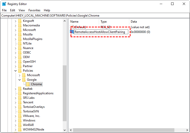This screenshot has width=190, height=133.
Task: Open the View menu
Action: (x=22, y=10)
